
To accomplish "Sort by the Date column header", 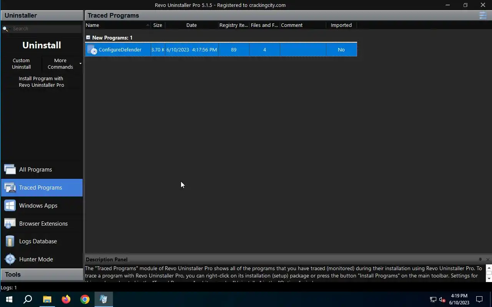I will tap(191, 25).
